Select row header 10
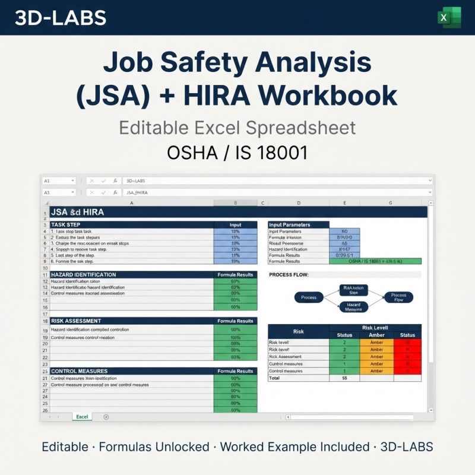 (x=45, y=268)
